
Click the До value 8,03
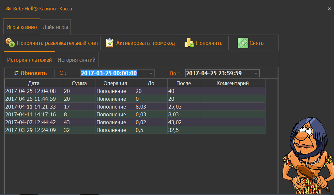[141, 107]
